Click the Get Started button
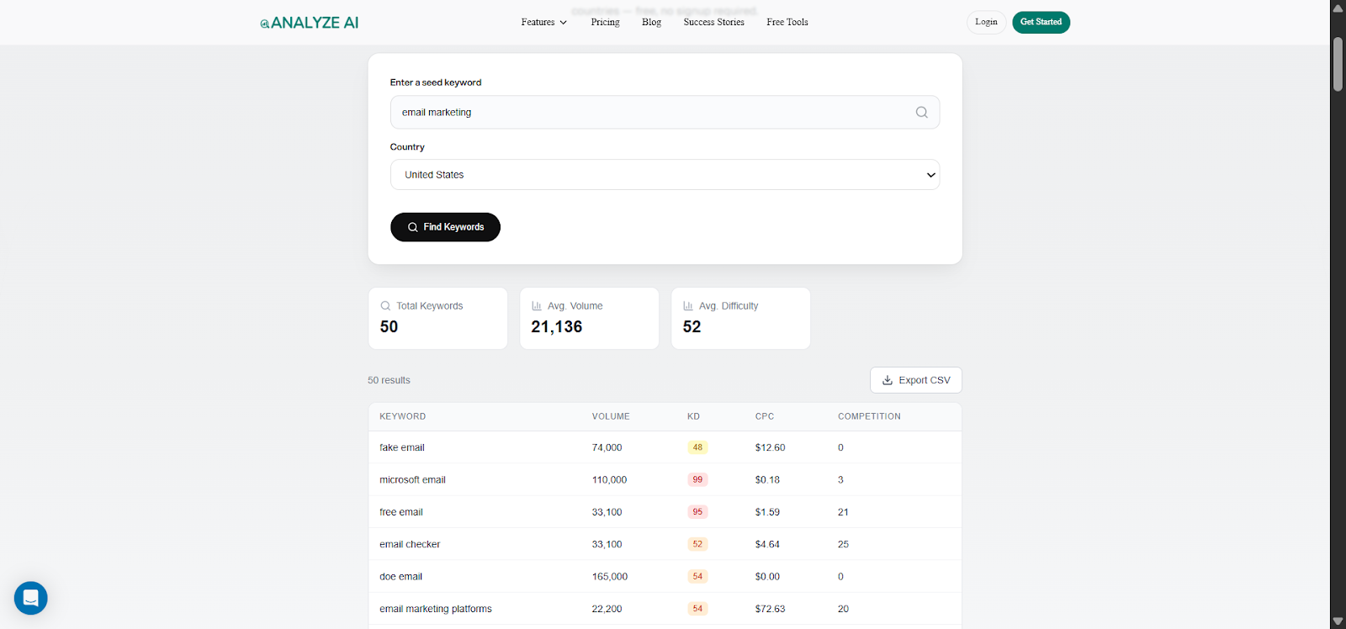1346x629 pixels. (x=1041, y=22)
